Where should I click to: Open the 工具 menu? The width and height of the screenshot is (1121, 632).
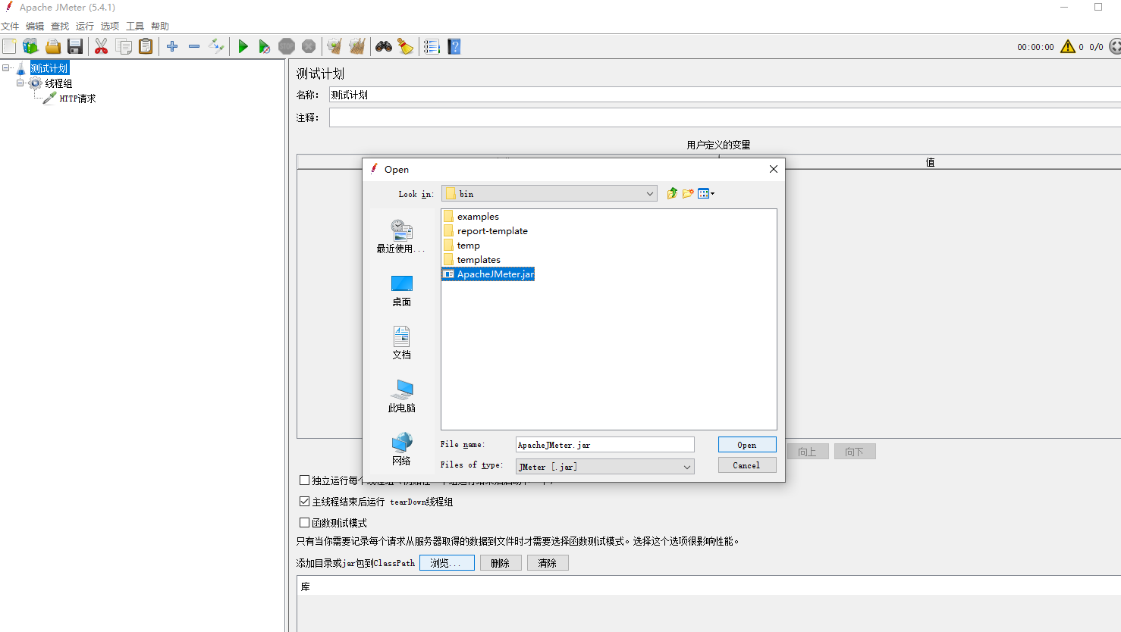click(x=135, y=27)
